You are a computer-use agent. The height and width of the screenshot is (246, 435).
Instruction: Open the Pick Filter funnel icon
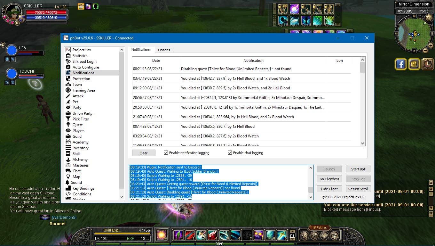point(68,119)
